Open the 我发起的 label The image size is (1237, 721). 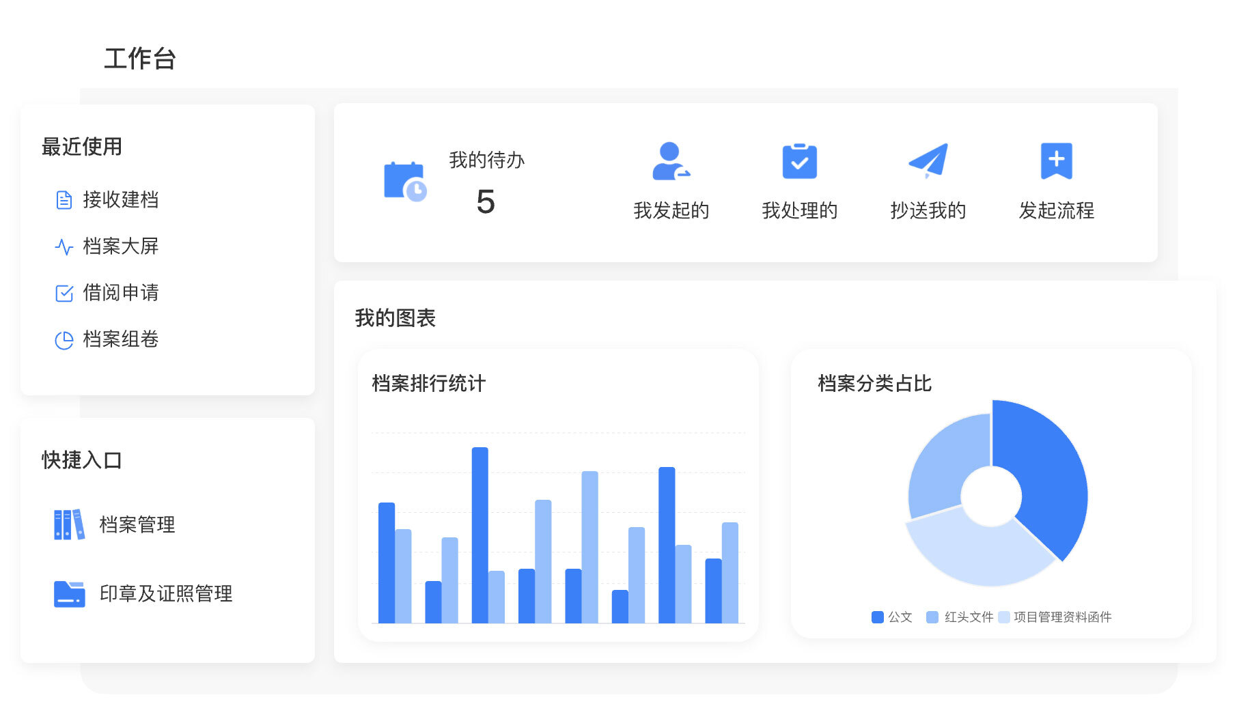click(x=671, y=210)
